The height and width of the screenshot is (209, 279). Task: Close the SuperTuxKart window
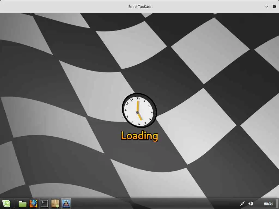274,7
